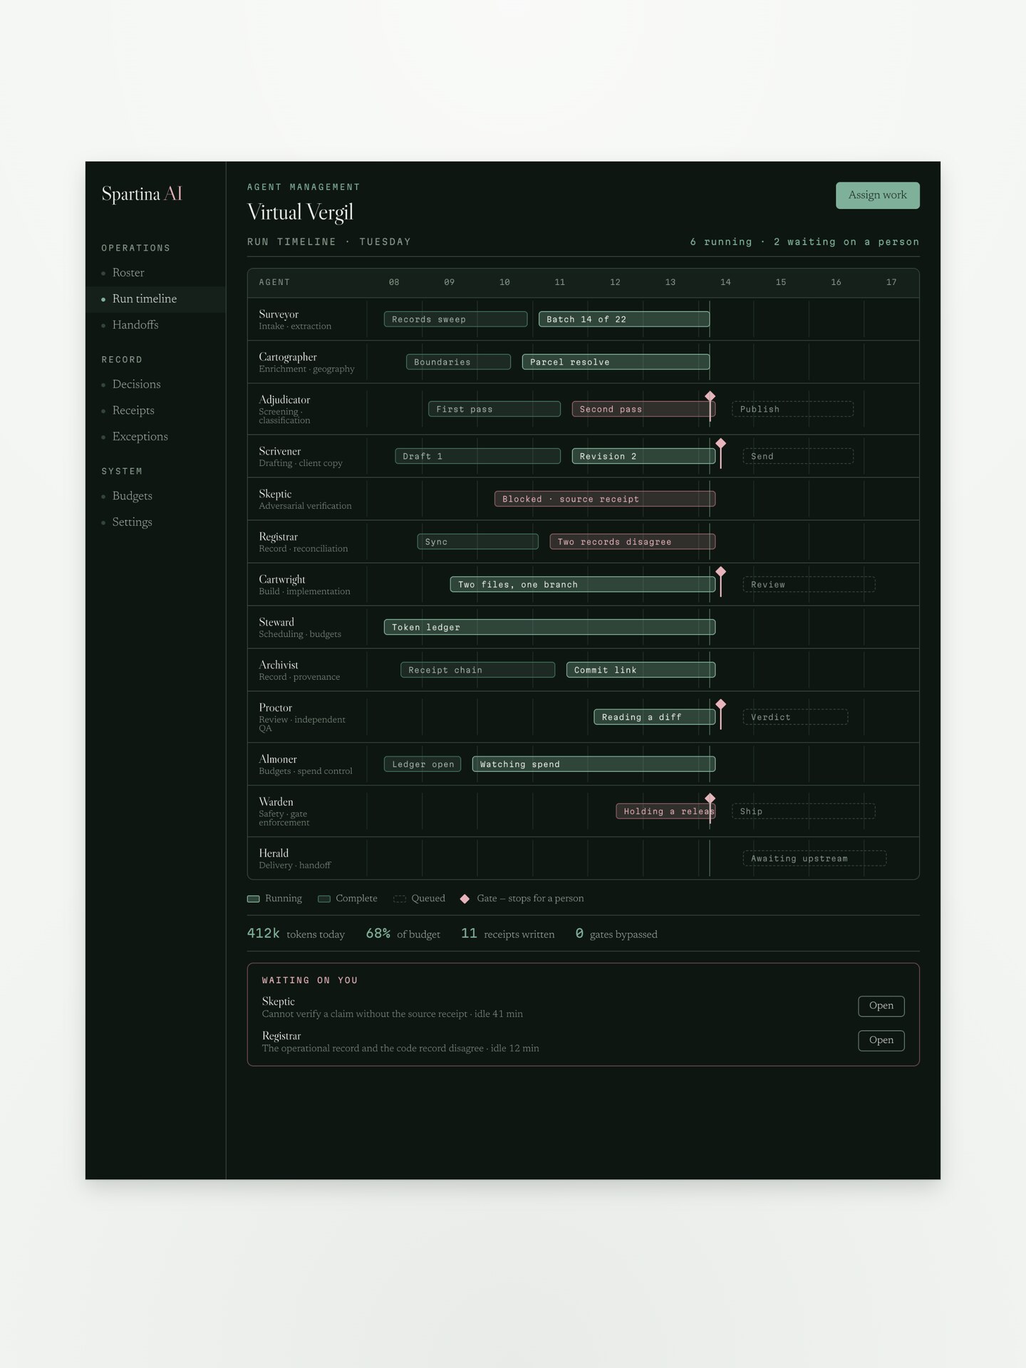Click Registrar's Sync bar
The image size is (1026, 1368).
pos(477,541)
